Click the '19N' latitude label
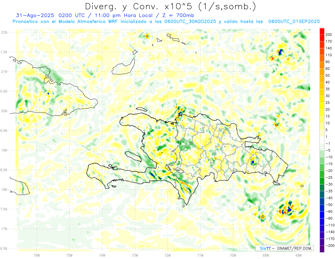Image resolution: width=335 pixels, height=259 pixels. tap(4, 150)
